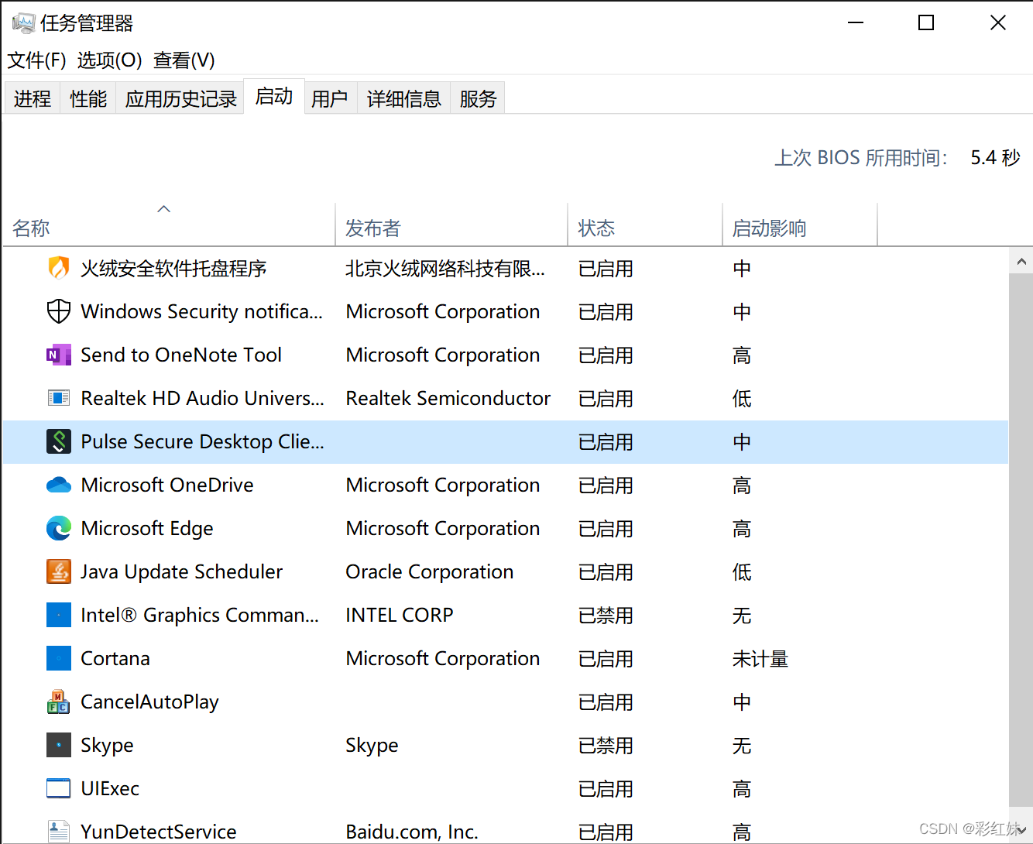Click the Pulse Secure green icon
Screen dimensions: 1033x844
pos(59,441)
